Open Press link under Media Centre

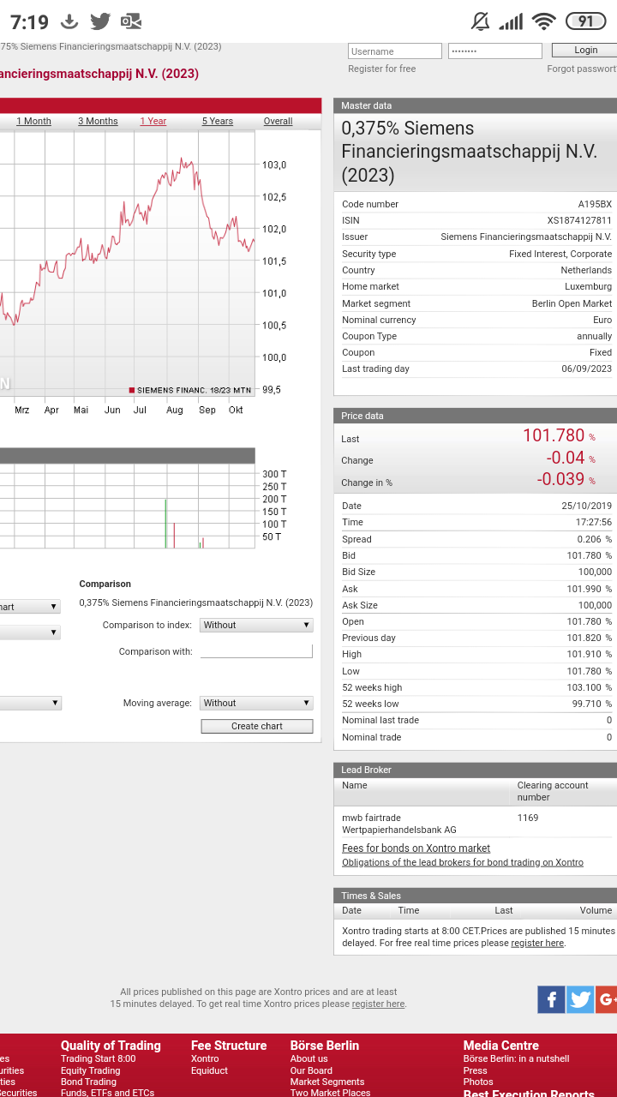(x=476, y=1070)
